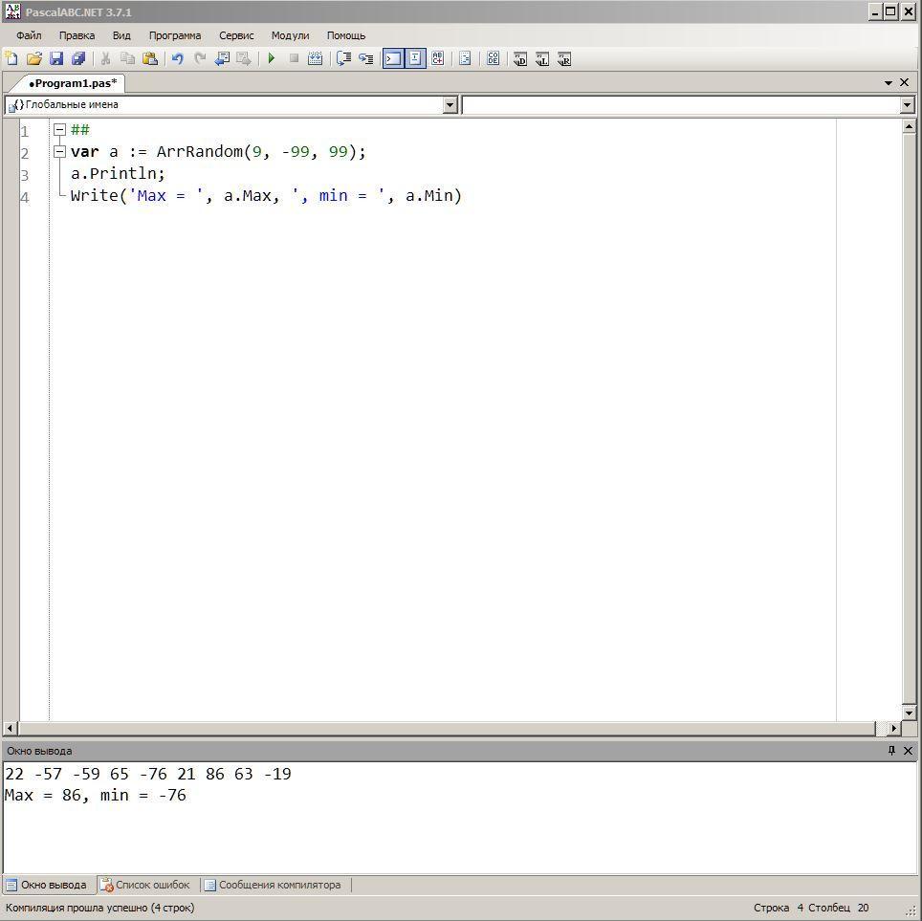Open the Программа menu
The height and width of the screenshot is (921, 922).
pyautogui.click(x=175, y=35)
